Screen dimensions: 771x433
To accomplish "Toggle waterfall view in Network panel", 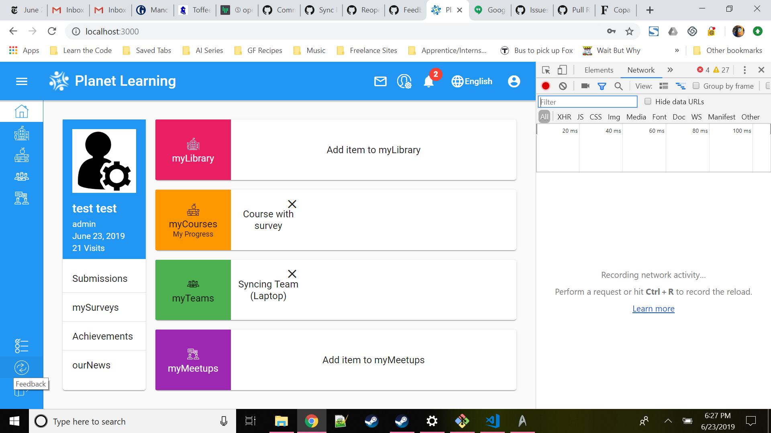I will 681,86.
